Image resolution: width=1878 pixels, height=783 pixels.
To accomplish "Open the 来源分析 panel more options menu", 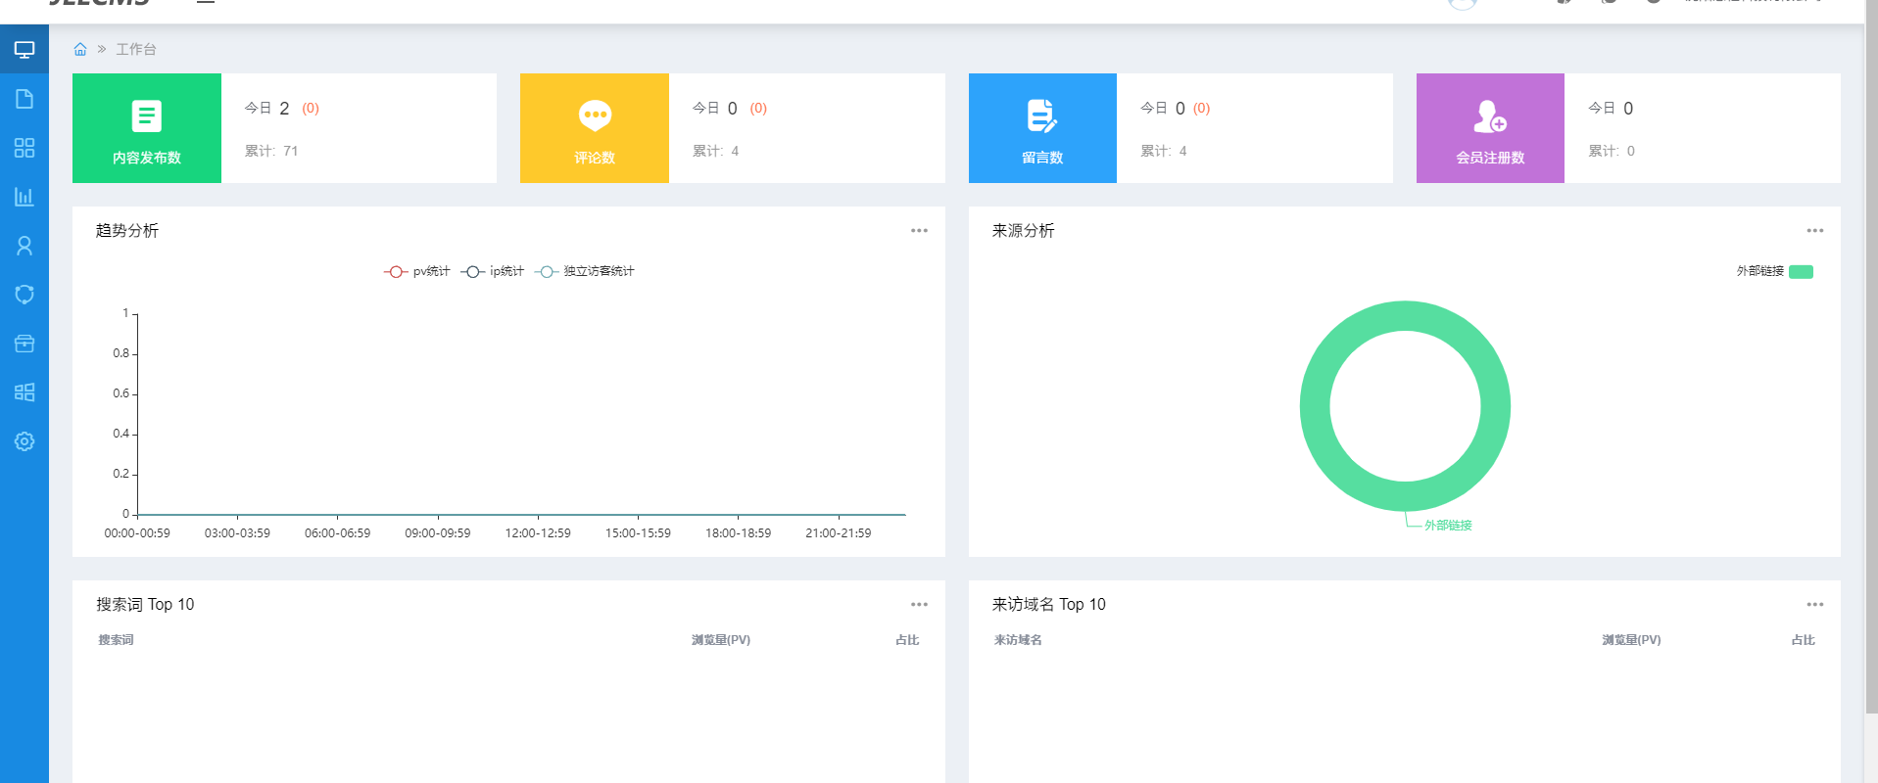I will tap(1814, 231).
